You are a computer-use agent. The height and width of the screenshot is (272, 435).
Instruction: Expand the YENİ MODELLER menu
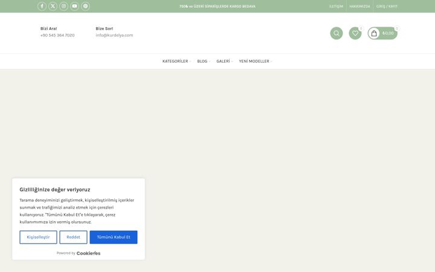[x=256, y=61]
